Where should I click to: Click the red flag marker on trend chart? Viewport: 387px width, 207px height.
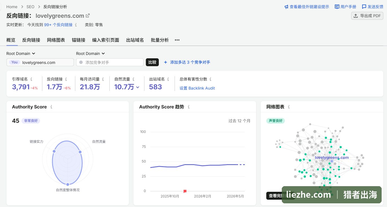tap(185, 191)
